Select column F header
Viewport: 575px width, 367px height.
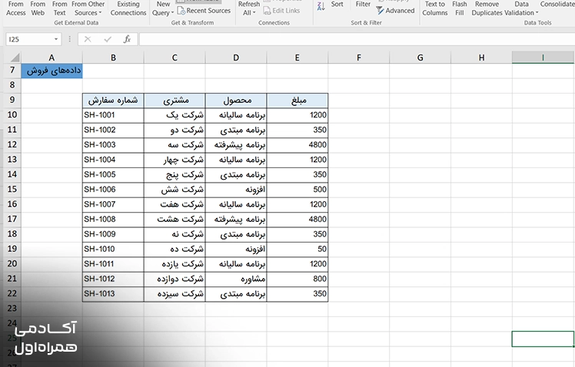[359, 58]
